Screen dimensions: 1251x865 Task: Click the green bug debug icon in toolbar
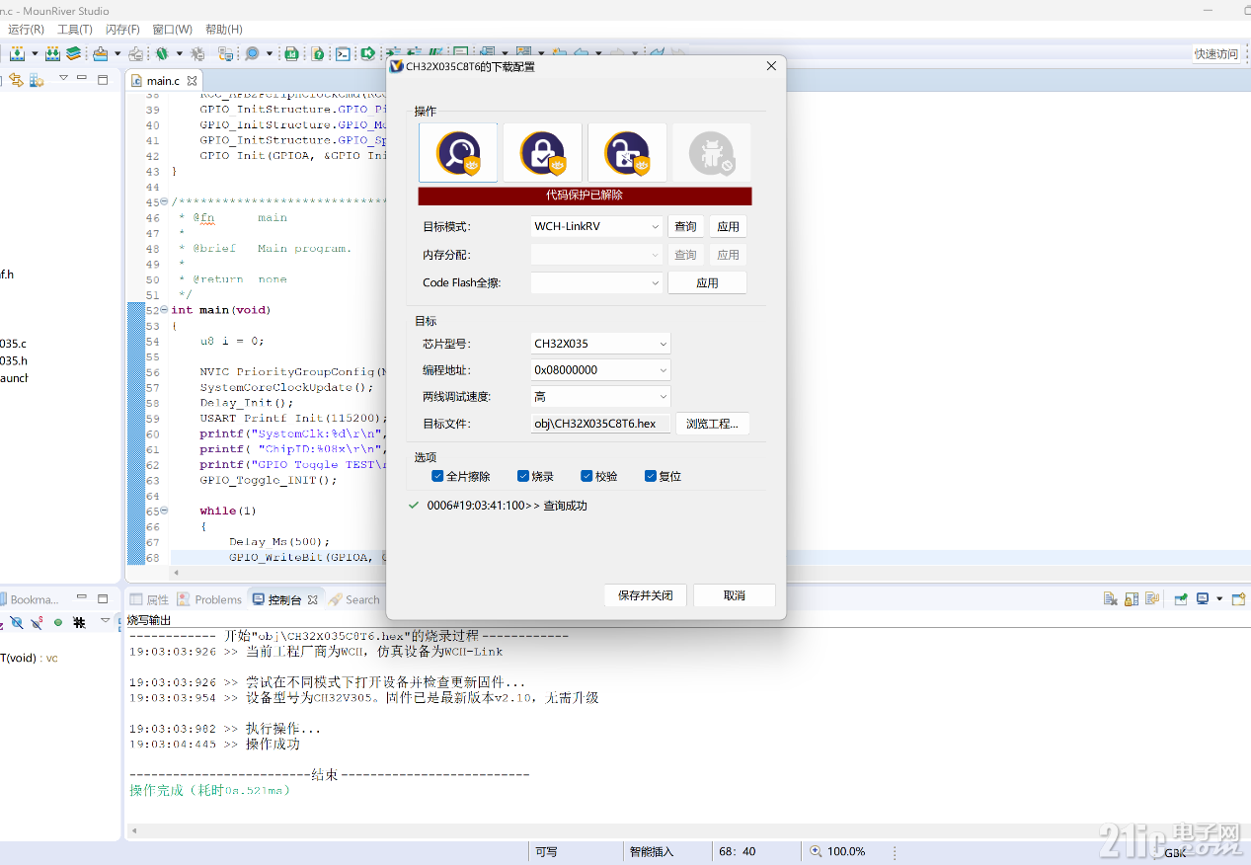161,53
